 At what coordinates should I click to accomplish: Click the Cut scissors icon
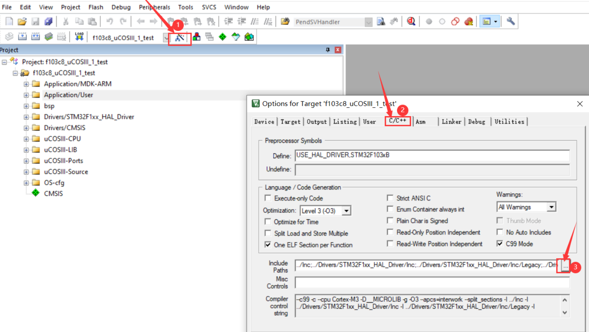pyautogui.click(x=66, y=22)
